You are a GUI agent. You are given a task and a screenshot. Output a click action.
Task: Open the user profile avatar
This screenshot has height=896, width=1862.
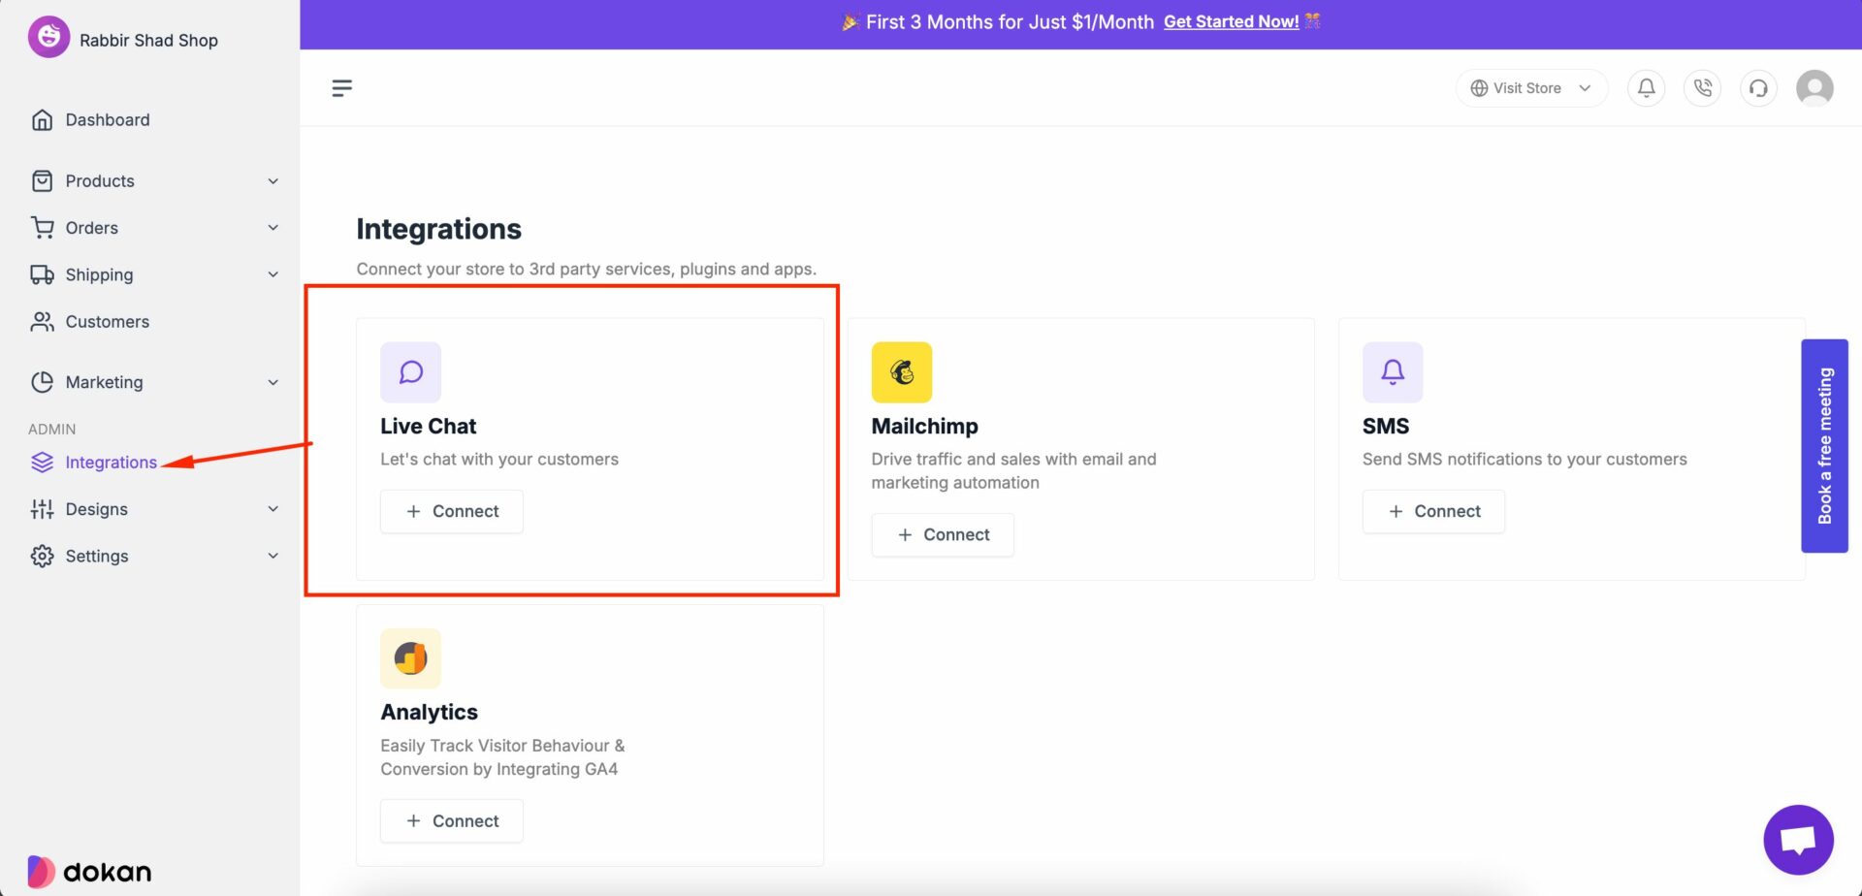coord(1814,88)
